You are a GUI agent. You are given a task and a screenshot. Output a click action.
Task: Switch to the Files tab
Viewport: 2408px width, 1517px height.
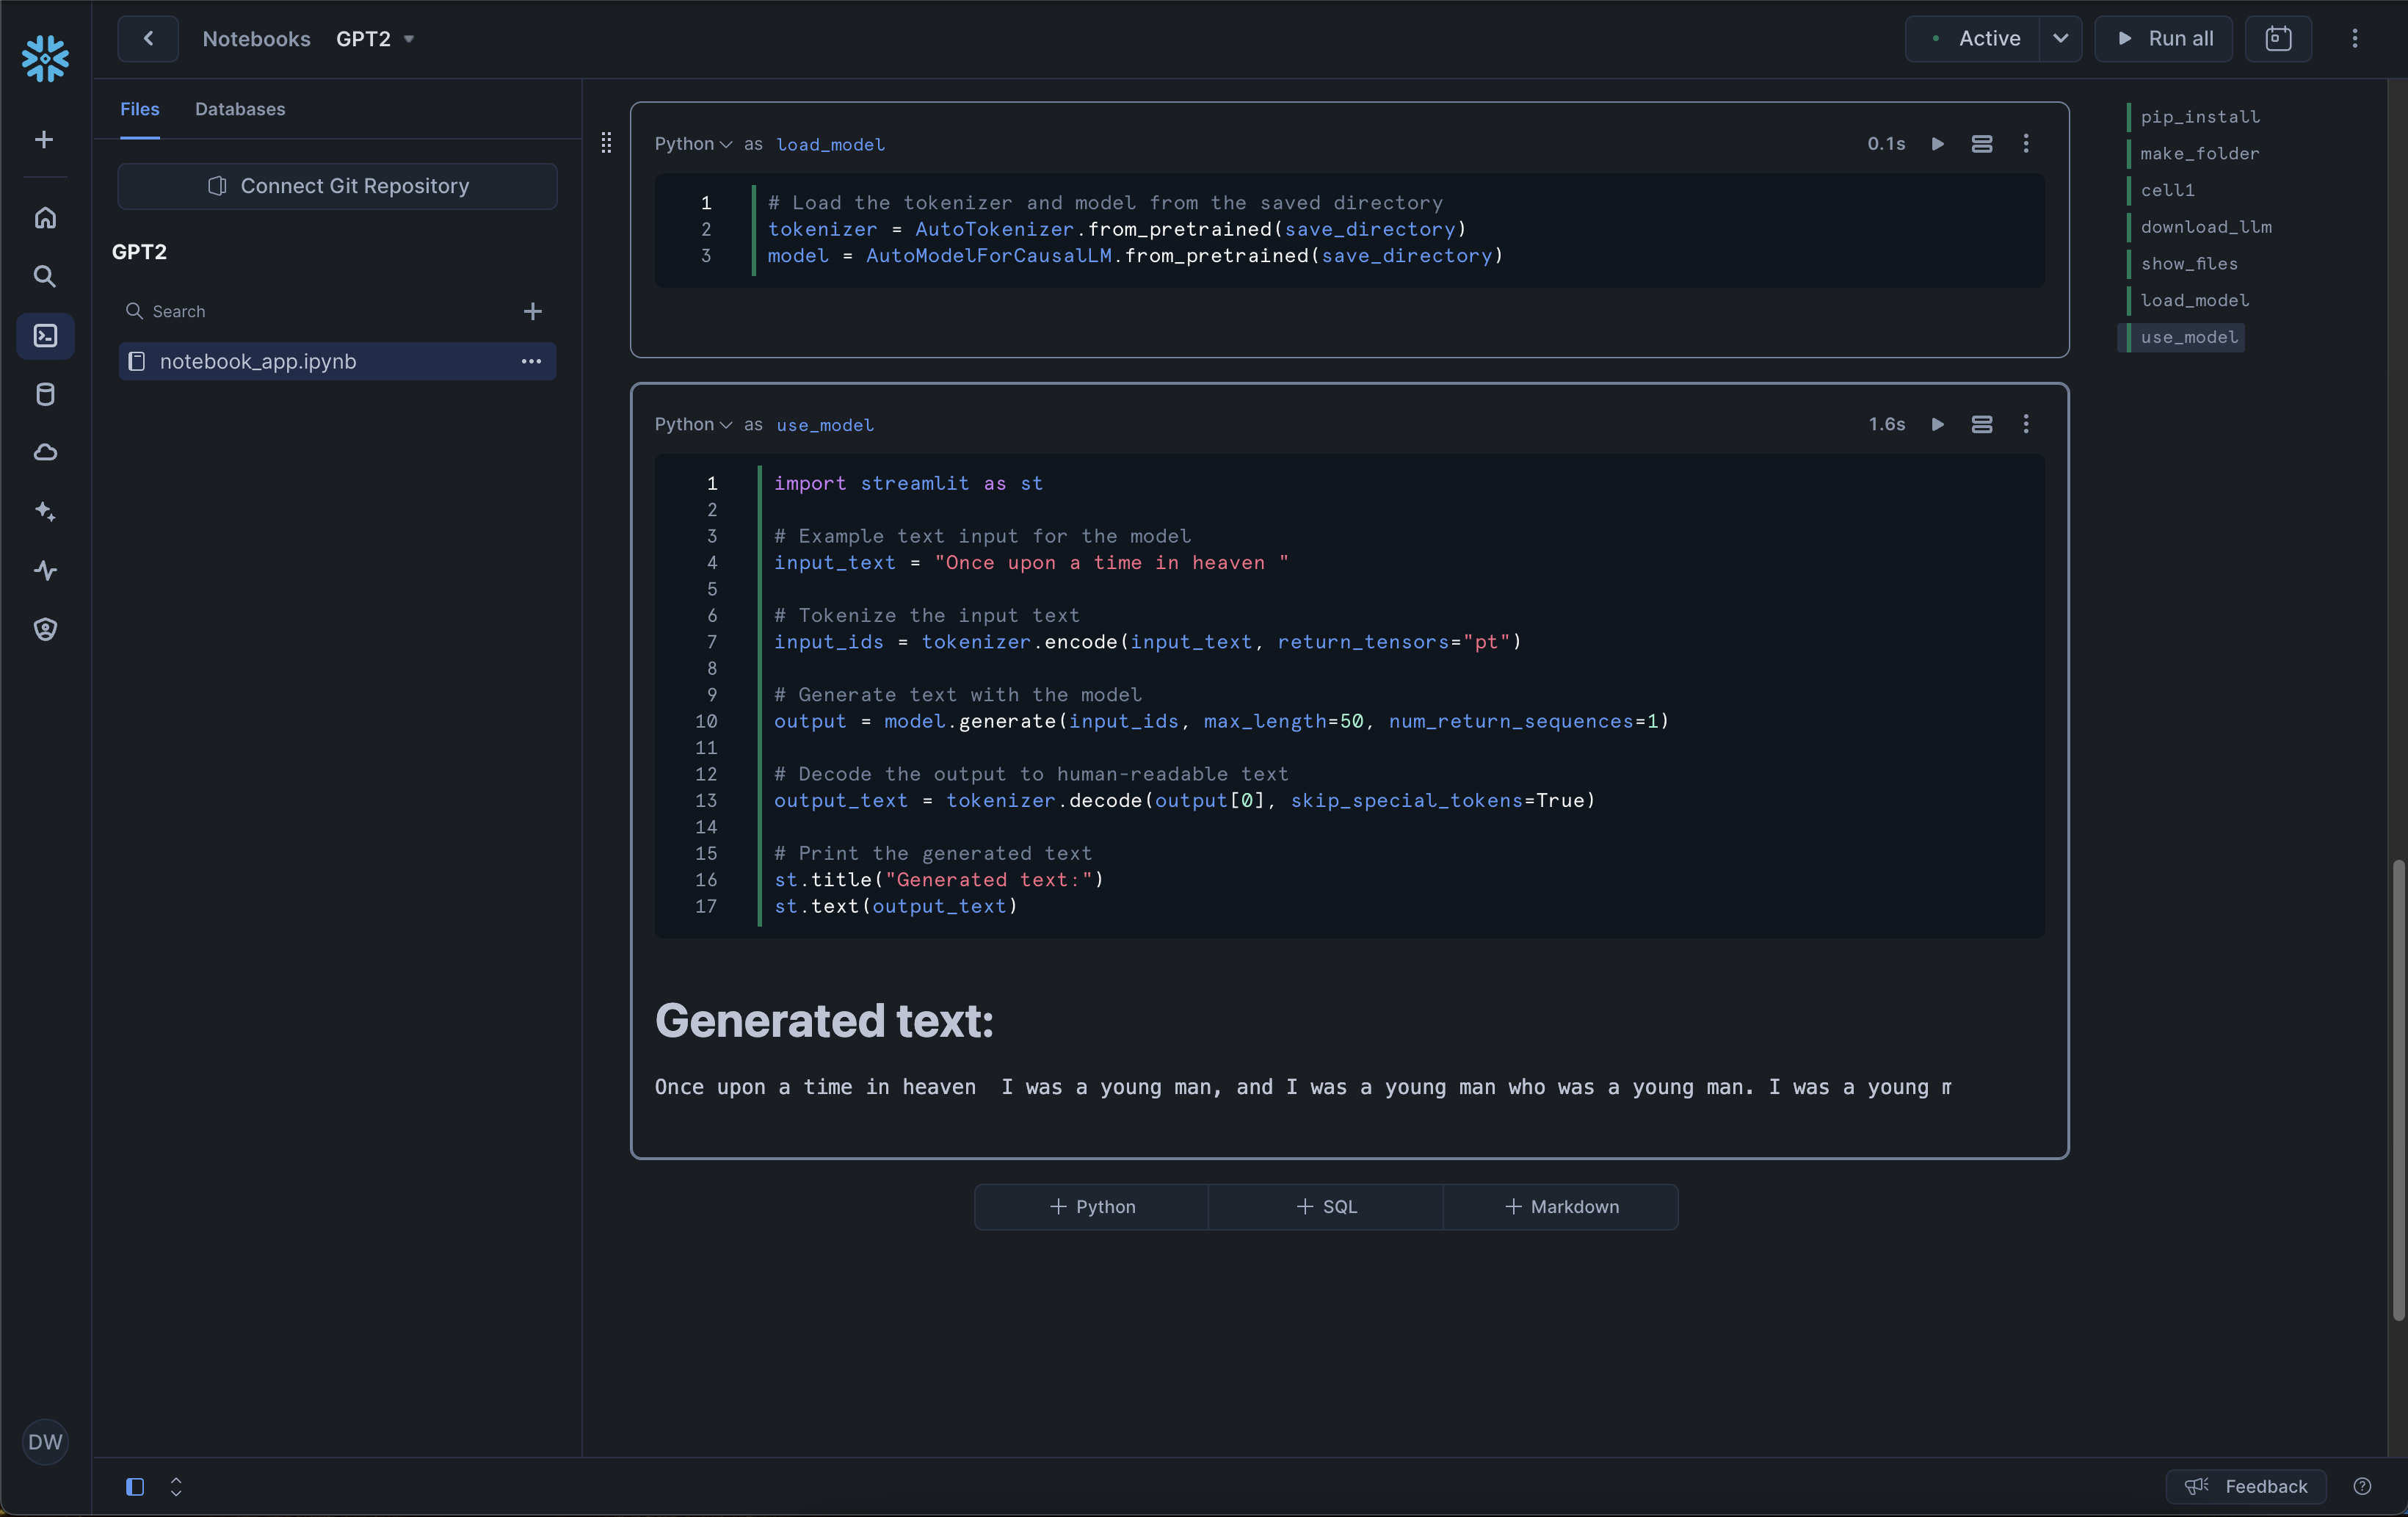click(x=140, y=109)
